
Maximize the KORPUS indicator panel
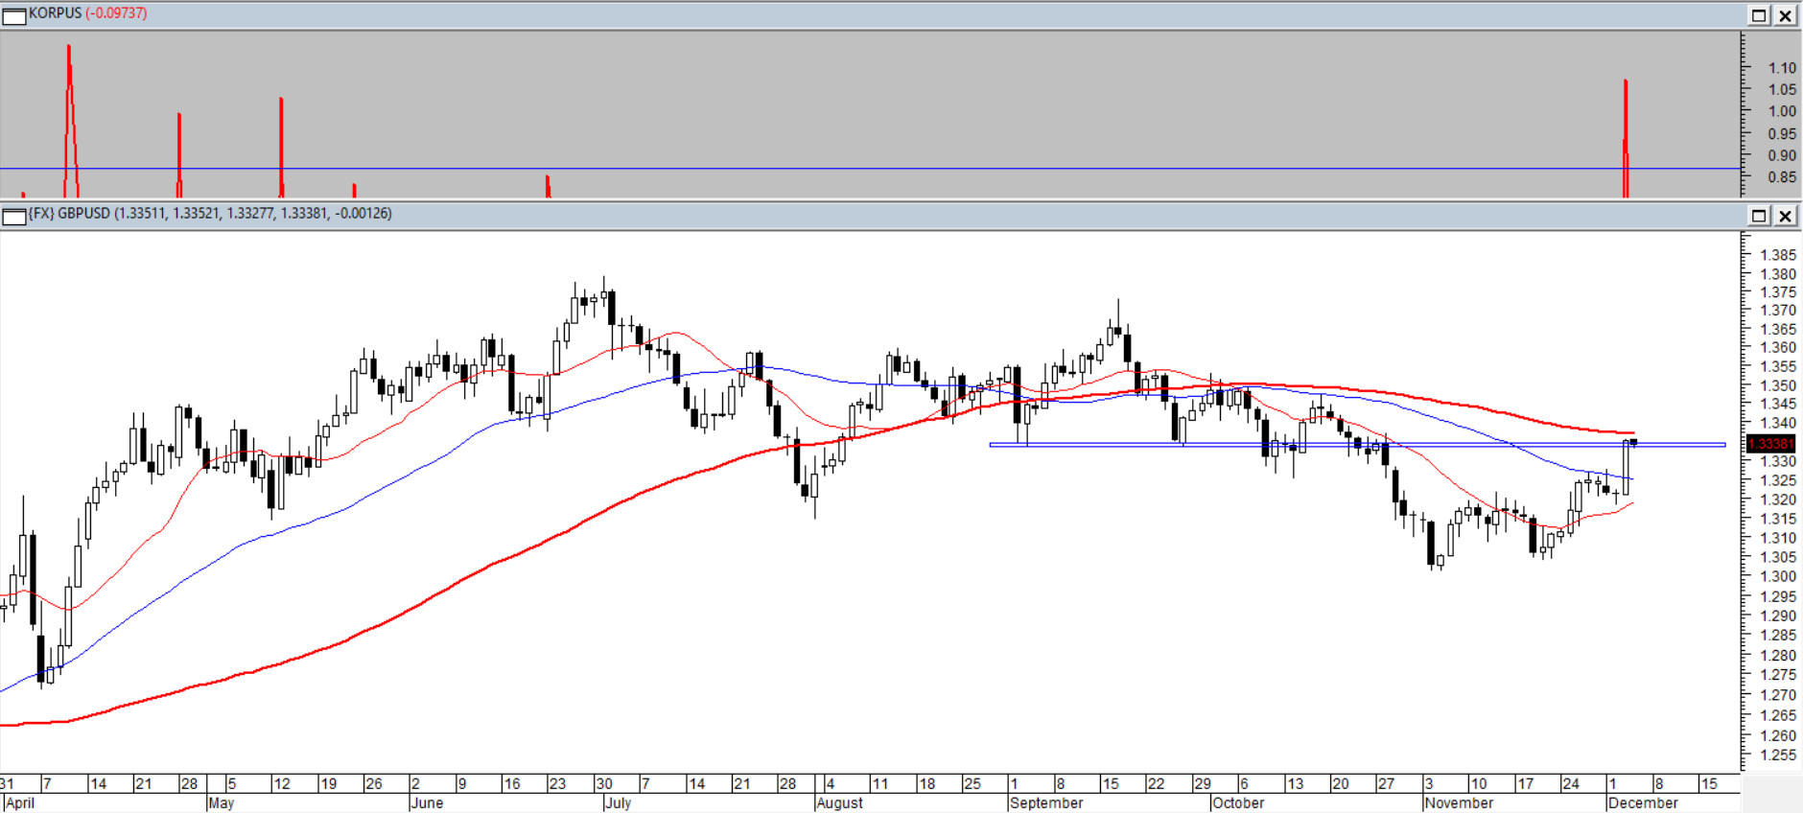pos(1759,15)
